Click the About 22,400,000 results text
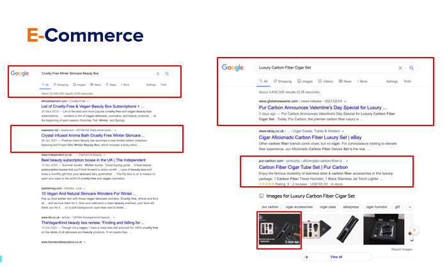 point(67,93)
